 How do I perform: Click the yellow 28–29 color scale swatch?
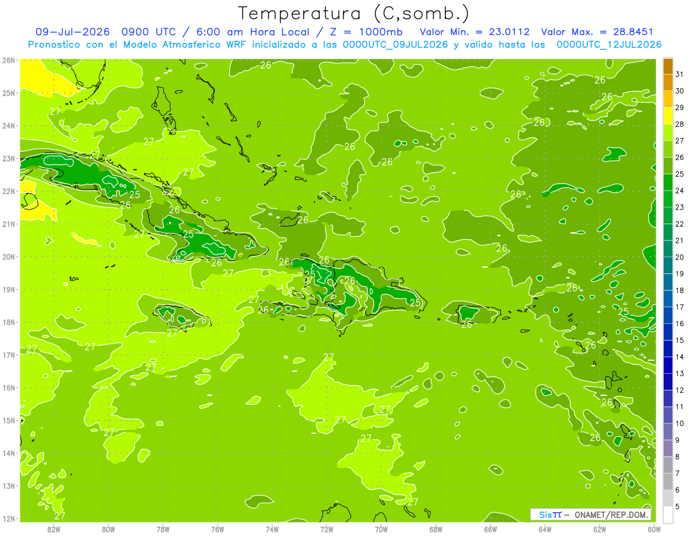[x=668, y=116]
